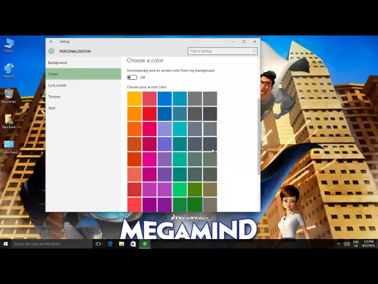
Task: Click the Personalization gear icon
Action: coord(51,51)
